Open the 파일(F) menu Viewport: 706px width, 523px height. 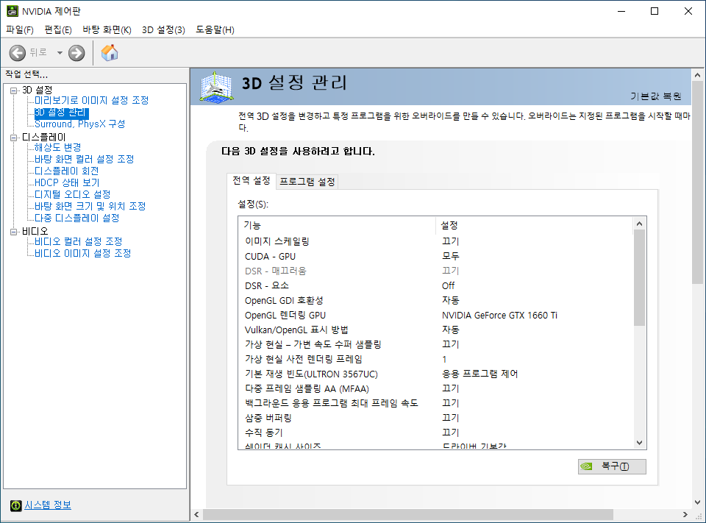tap(20, 29)
